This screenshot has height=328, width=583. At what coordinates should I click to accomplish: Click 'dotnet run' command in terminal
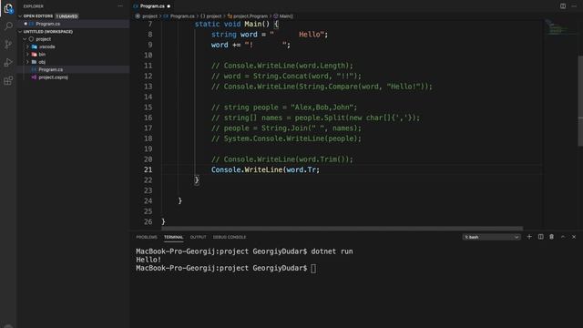(x=332, y=251)
